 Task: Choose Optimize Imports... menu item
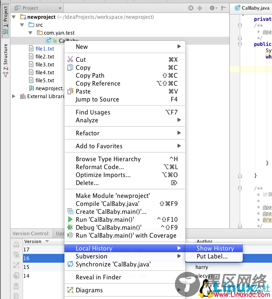(x=125, y=175)
